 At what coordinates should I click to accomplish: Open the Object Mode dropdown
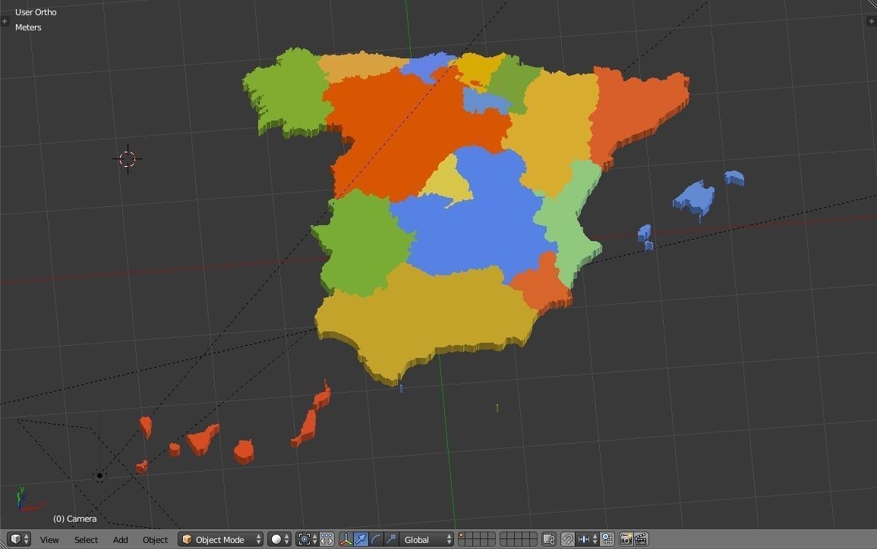pyautogui.click(x=220, y=539)
